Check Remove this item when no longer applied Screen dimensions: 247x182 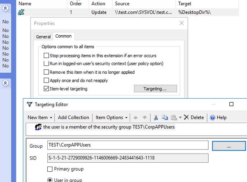(x=46, y=72)
